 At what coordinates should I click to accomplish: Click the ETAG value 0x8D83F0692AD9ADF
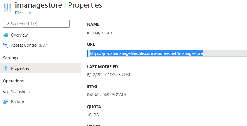tap(107, 94)
